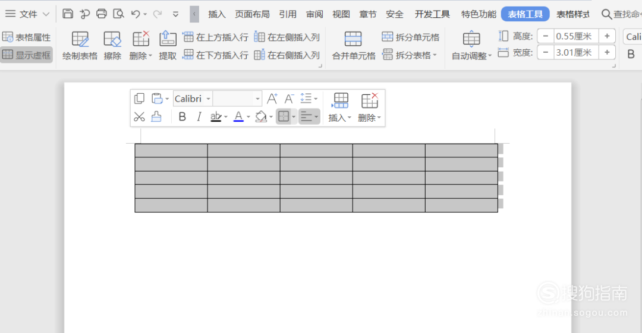Viewport: 642px width, 333px height.
Task: Decrease the 宽度 width value
Action: coord(545,52)
